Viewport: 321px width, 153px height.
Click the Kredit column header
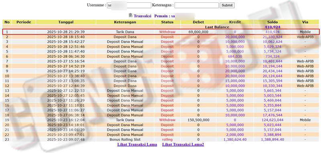click(235, 22)
